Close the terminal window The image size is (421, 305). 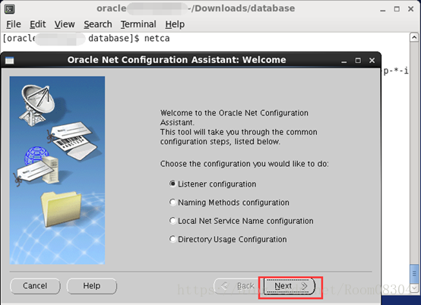tap(411, 9)
